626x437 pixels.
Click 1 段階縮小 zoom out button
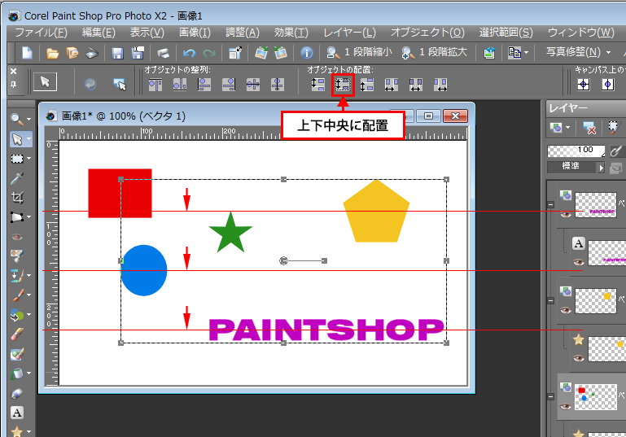[x=359, y=52]
